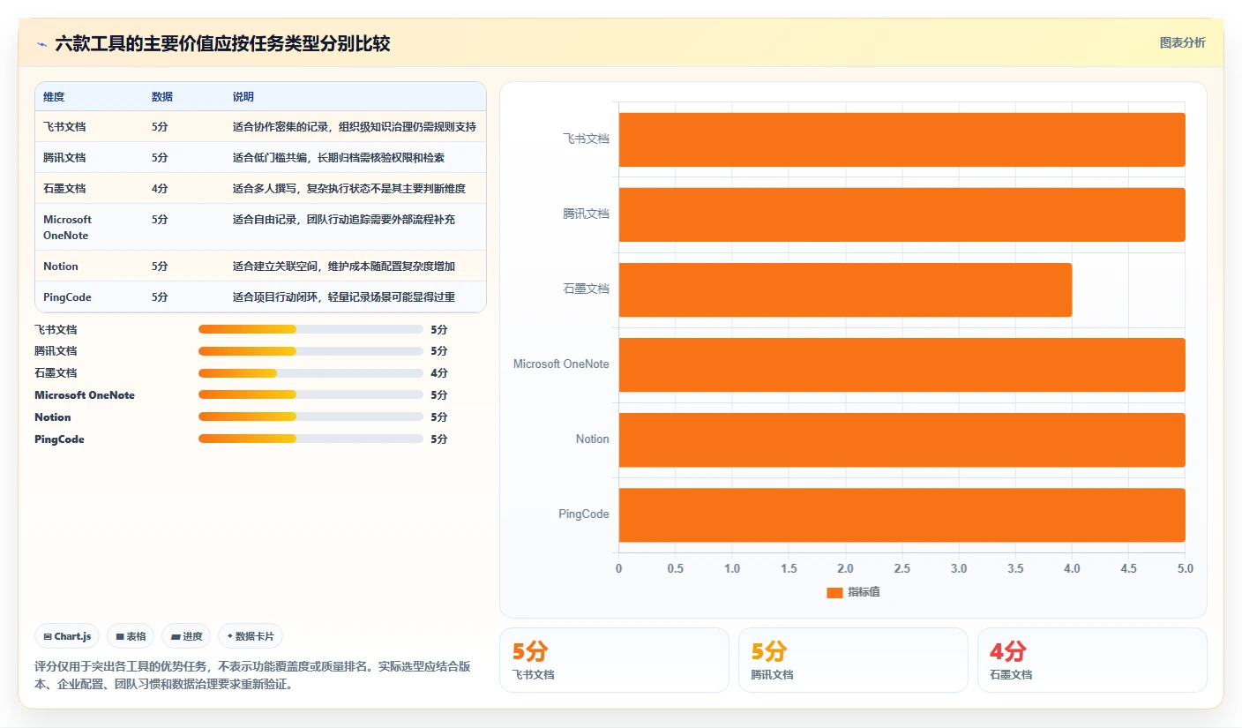Screen dimensions: 1242x728
Task: Click the 5分 value after the PingCode progress bar
Action: (439, 439)
